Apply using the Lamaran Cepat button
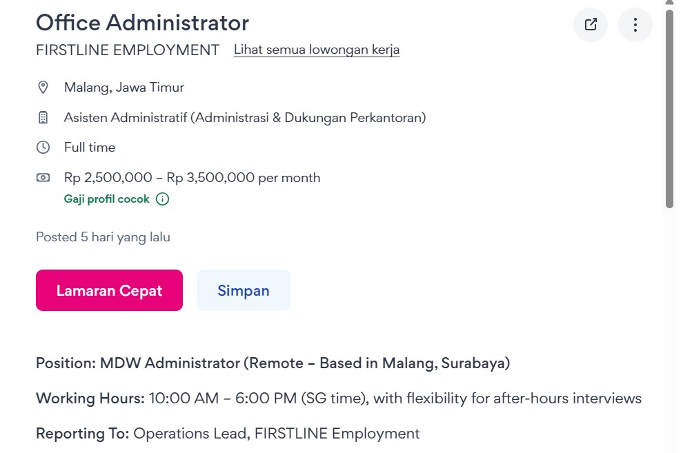Screen dimensions: 692x453 (109, 290)
